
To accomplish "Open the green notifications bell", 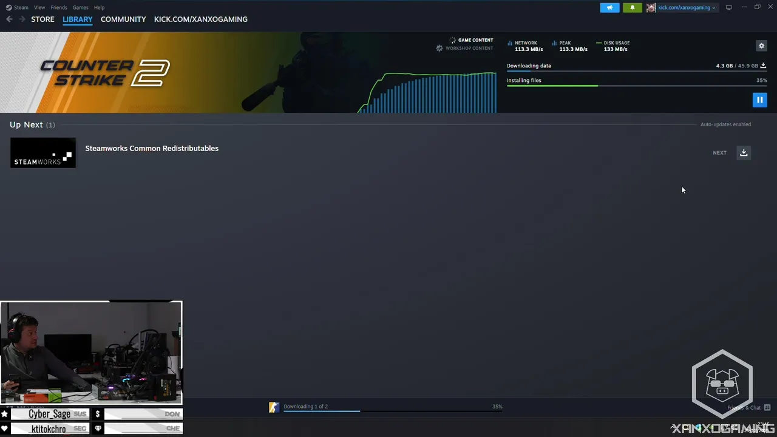I will (x=632, y=7).
